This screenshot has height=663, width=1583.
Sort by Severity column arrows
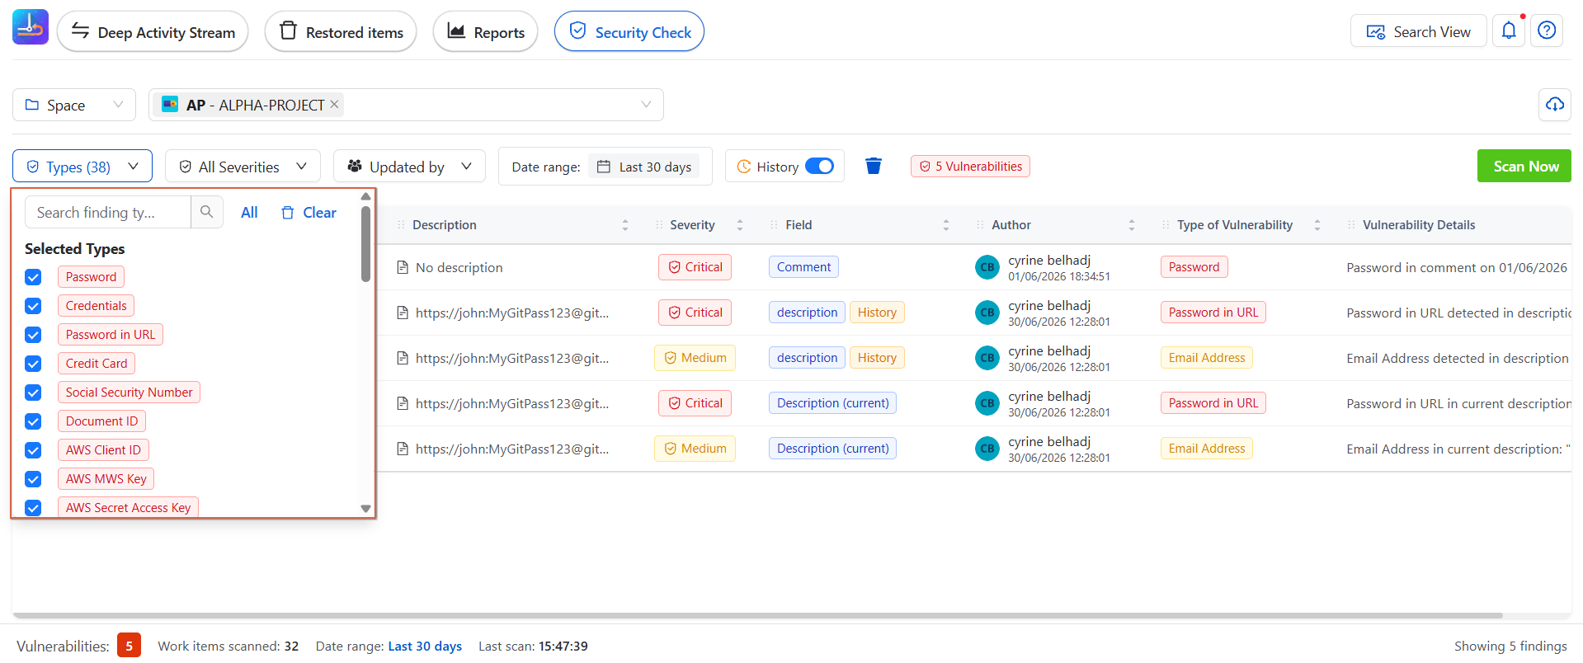tap(740, 225)
